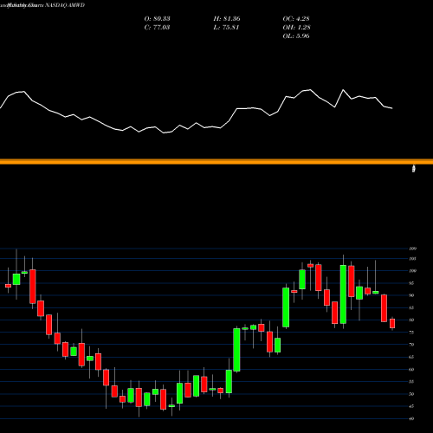Viewport: 433px width, 433px height.
Task: Click the 50 price axis label
Action: [412, 394]
